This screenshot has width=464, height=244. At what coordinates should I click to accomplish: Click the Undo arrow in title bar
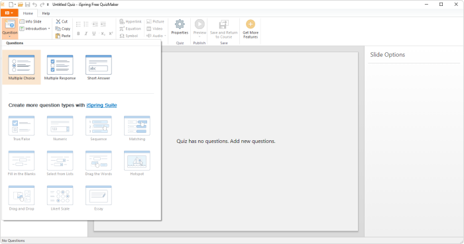click(x=34, y=5)
